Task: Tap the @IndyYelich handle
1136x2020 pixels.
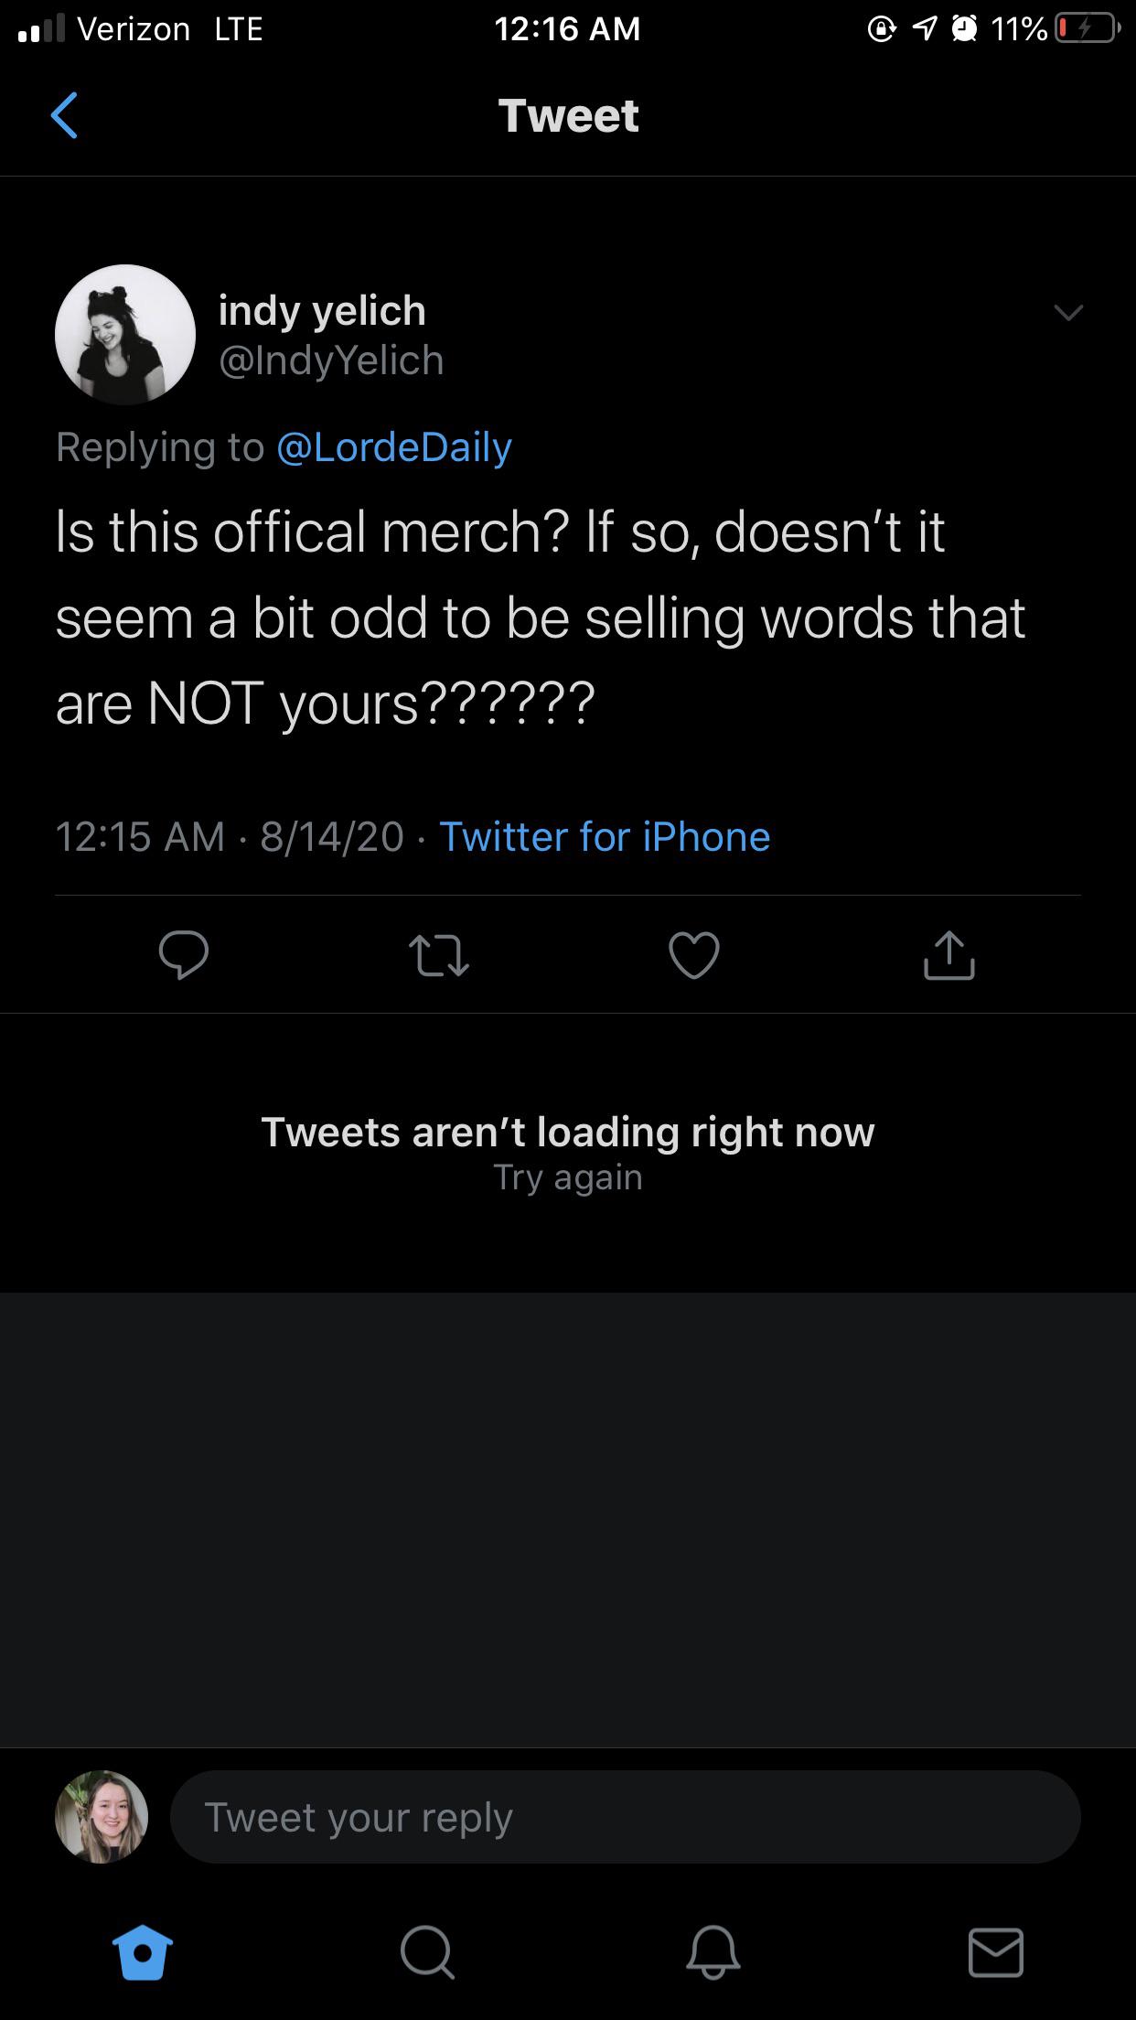Action: [x=331, y=360]
